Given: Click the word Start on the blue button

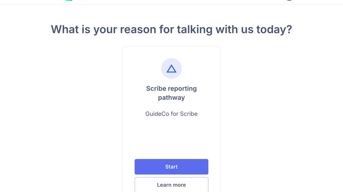Looking at the screenshot, I should click(171, 167).
